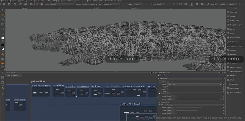Toggle the Red channel checkbox
The width and height of the screenshot is (245, 121).
167,87
